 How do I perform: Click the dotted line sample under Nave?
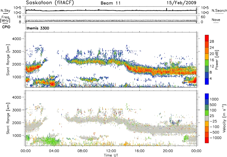[216, 23]
